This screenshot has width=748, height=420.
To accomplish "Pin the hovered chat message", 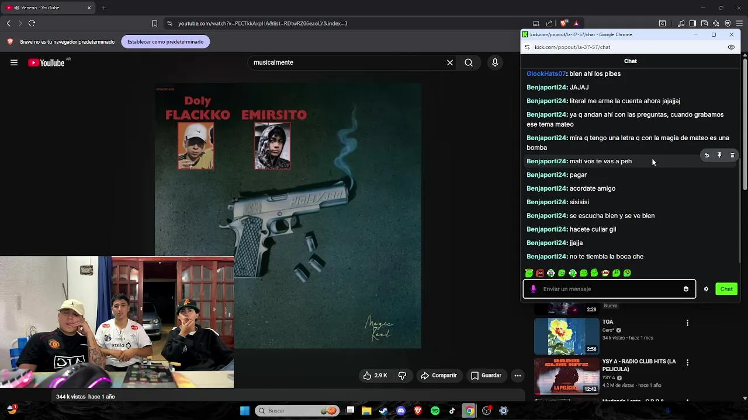I will tap(719, 155).
